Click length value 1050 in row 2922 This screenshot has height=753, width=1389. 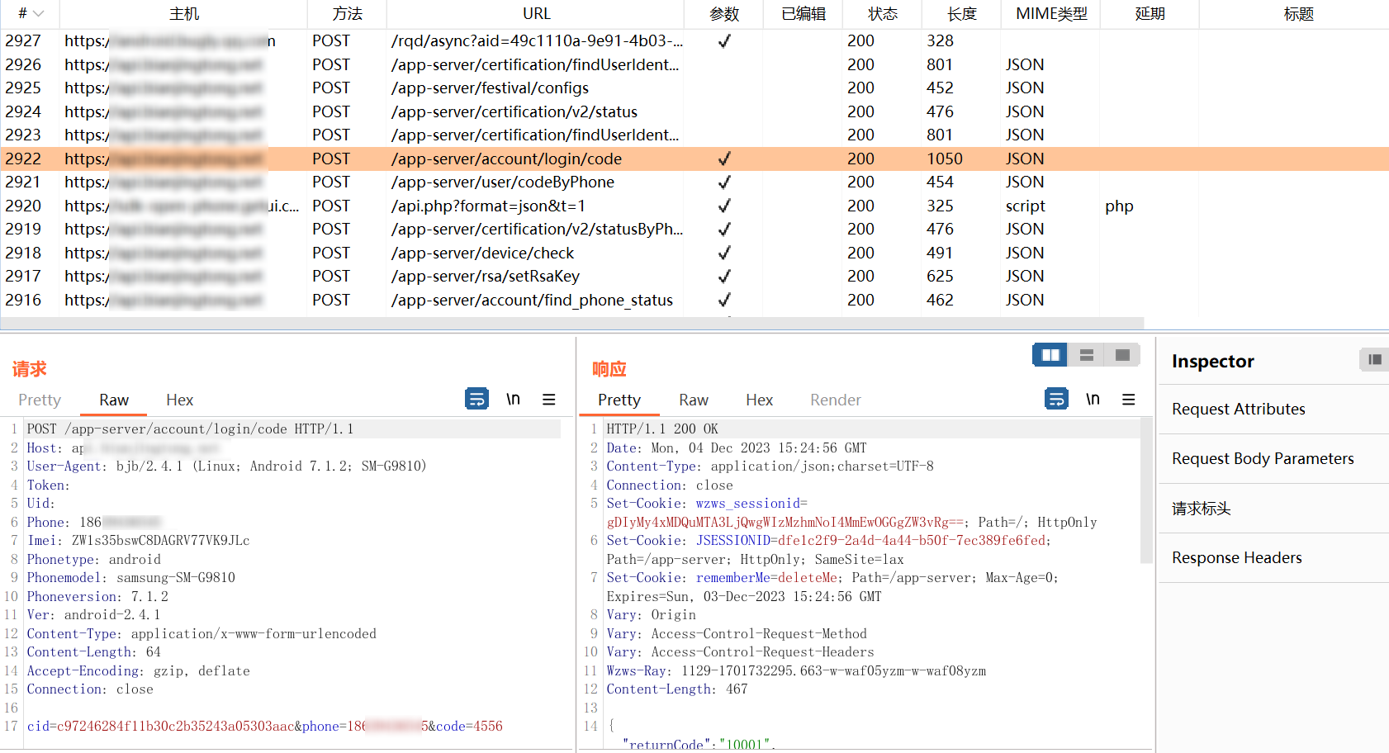point(945,159)
